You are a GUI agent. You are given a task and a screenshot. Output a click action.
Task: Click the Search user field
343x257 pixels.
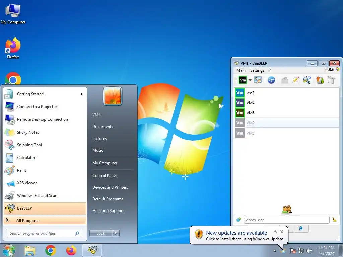(287, 220)
